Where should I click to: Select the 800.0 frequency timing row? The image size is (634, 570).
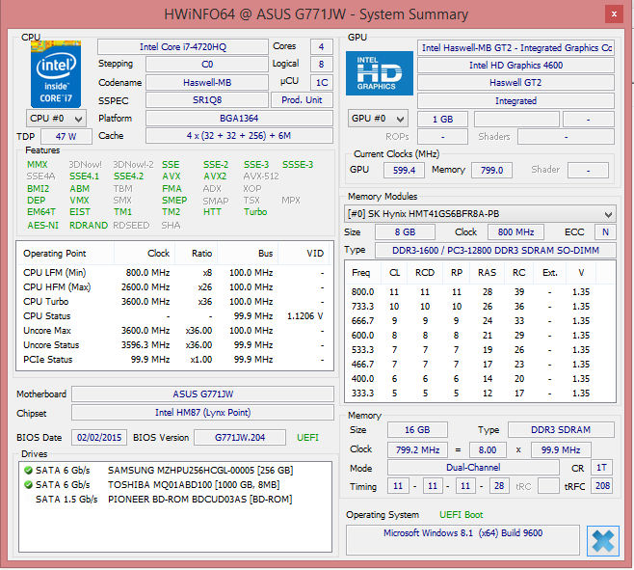480,292
